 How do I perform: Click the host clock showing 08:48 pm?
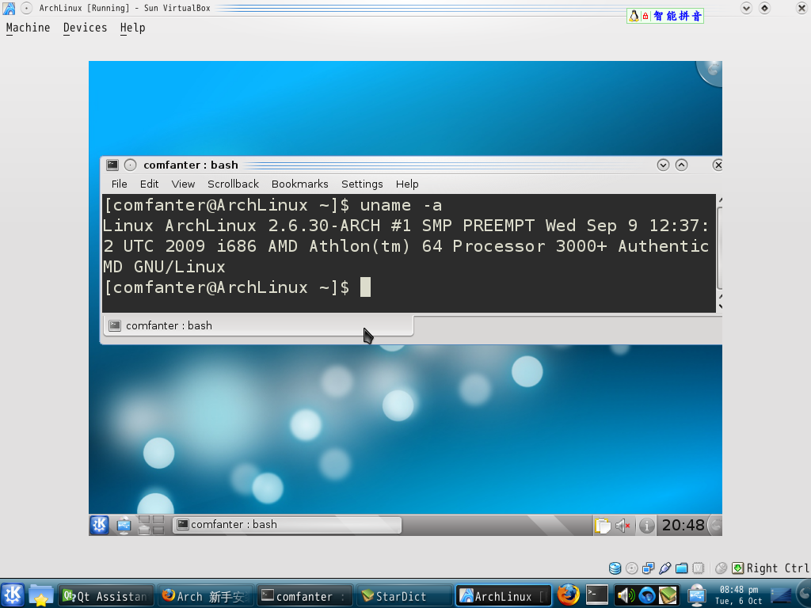click(739, 595)
